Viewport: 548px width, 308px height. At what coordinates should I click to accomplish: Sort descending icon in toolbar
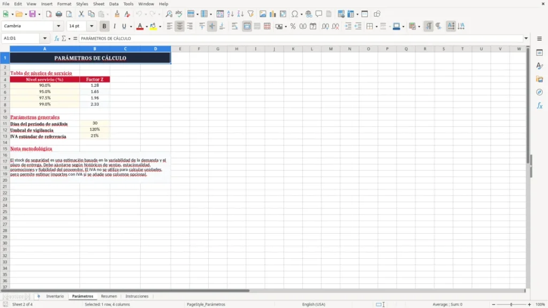click(240, 14)
